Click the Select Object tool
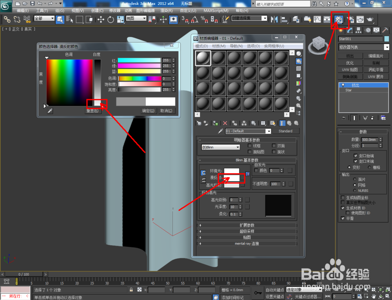This screenshot has height=300, width=392. pos(60,19)
